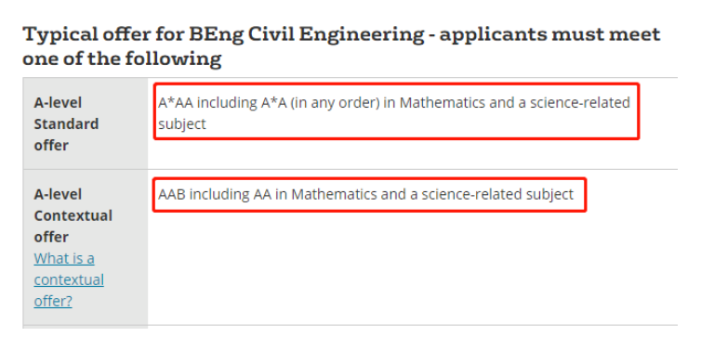Image resolution: width=701 pixels, height=337 pixels.
Task: Click 'Mathematics' in the Contextual offer row
Action: click(x=334, y=195)
